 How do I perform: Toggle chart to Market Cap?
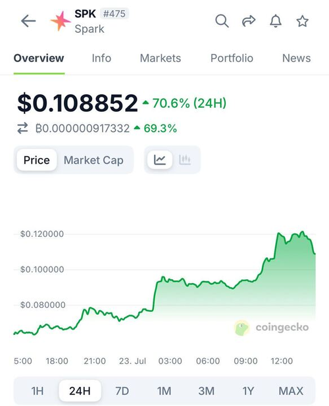click(x=93, y=160)
